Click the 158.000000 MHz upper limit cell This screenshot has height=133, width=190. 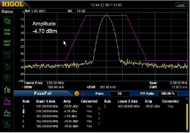click(47, 107)
